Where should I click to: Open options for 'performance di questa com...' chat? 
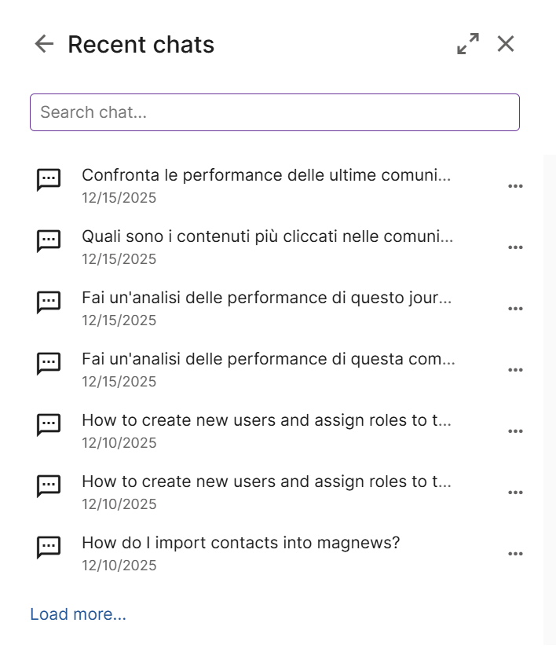(515, 370)
